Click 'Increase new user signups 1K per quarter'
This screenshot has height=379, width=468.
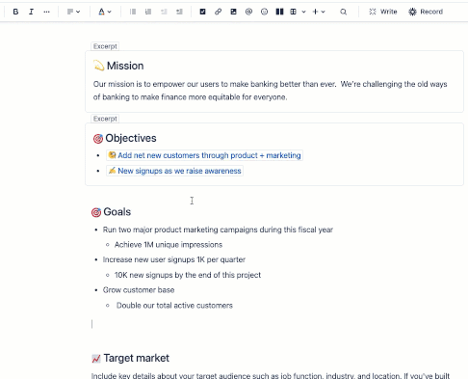click(174, 259)
